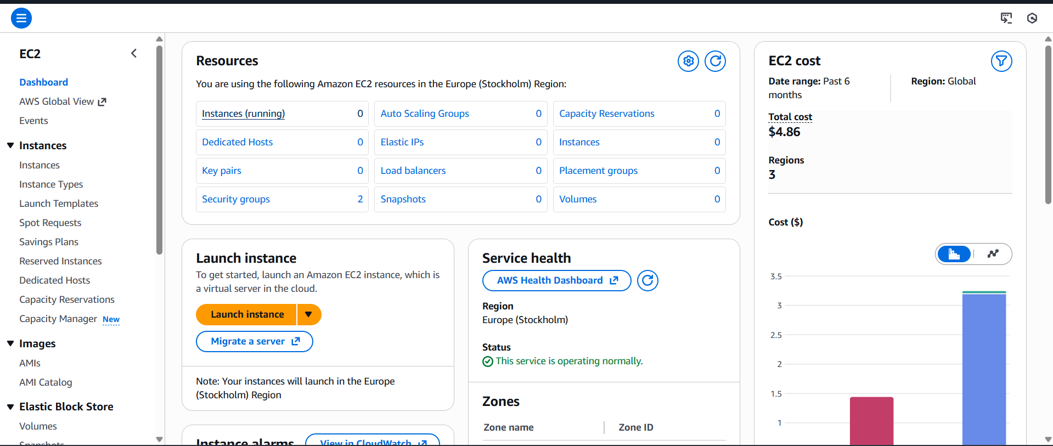Viewport: 1053px width, 446px height.
Task: Switch cost chart to line view
Action: tap(993, 254)
